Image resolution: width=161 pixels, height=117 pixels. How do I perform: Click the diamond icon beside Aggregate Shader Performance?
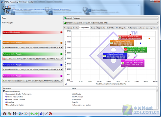point(6,94)
